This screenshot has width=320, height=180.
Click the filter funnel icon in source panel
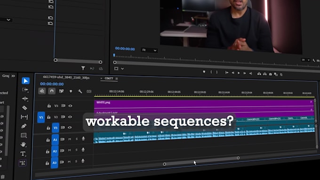tap(83, 68)
